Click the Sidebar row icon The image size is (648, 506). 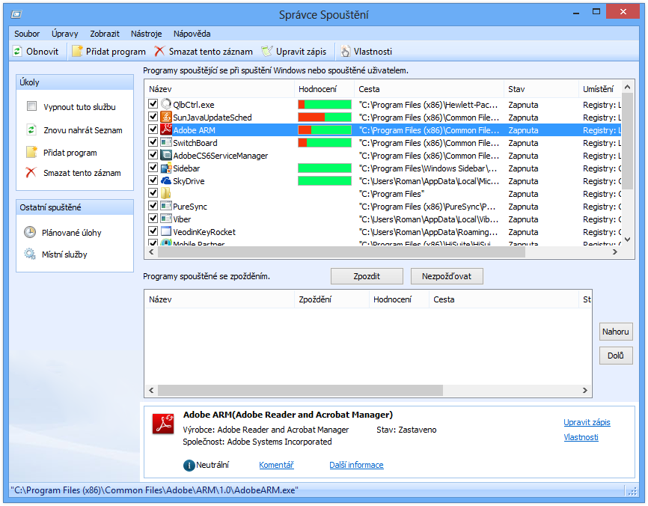(x=165, y=168)
